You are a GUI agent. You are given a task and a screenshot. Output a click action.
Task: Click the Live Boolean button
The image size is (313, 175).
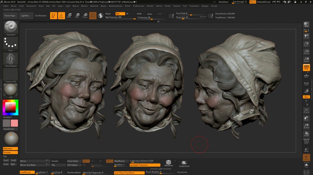pos(41,16)
